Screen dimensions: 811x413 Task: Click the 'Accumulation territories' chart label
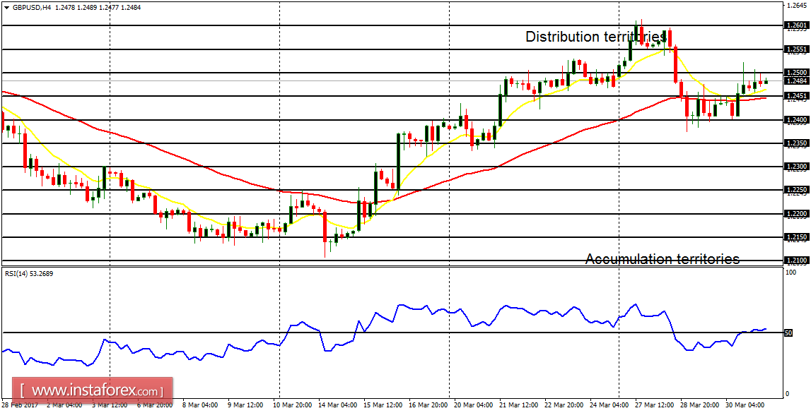[662, 258]
